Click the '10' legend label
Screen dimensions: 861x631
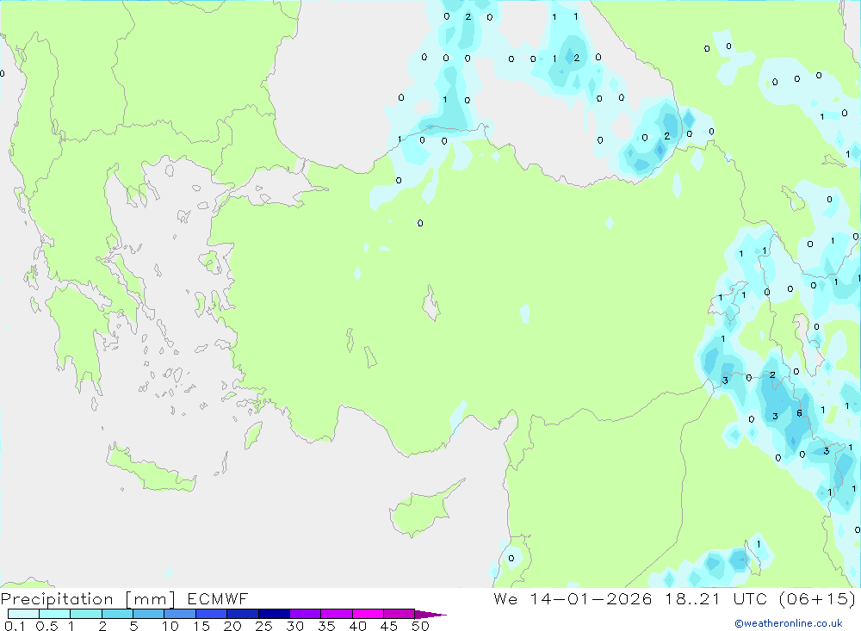(x=170, y=626)
